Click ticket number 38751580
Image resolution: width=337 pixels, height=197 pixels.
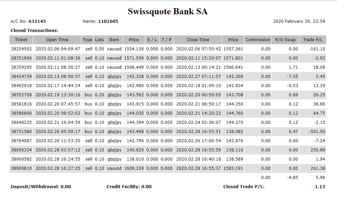pos(21,132)
